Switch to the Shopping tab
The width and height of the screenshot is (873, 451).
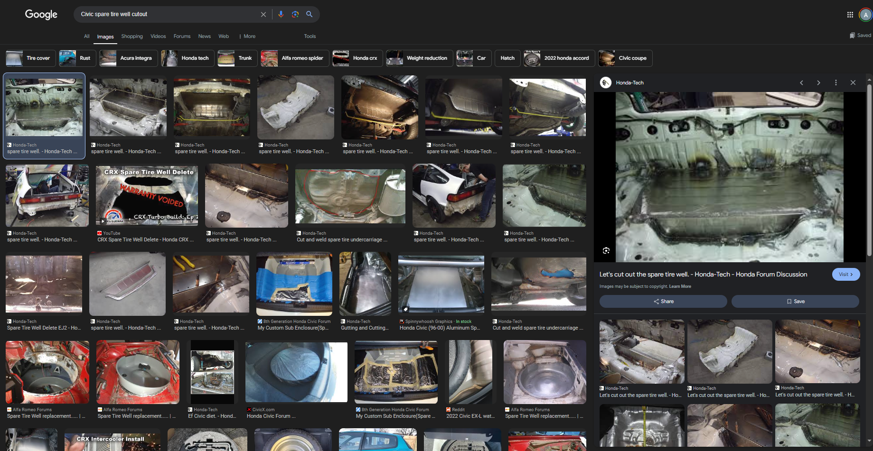tap(131, 37)
